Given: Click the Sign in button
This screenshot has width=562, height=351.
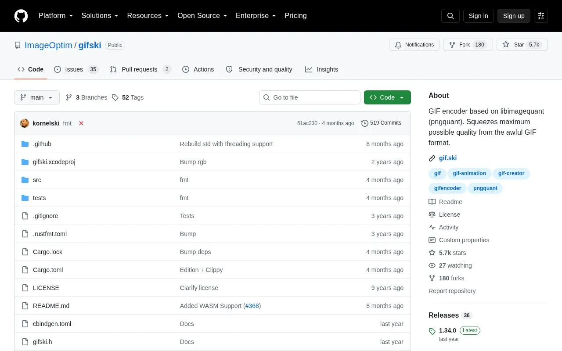Looking at the screenshot, I should pyautogui.click(x=478, y=16).
